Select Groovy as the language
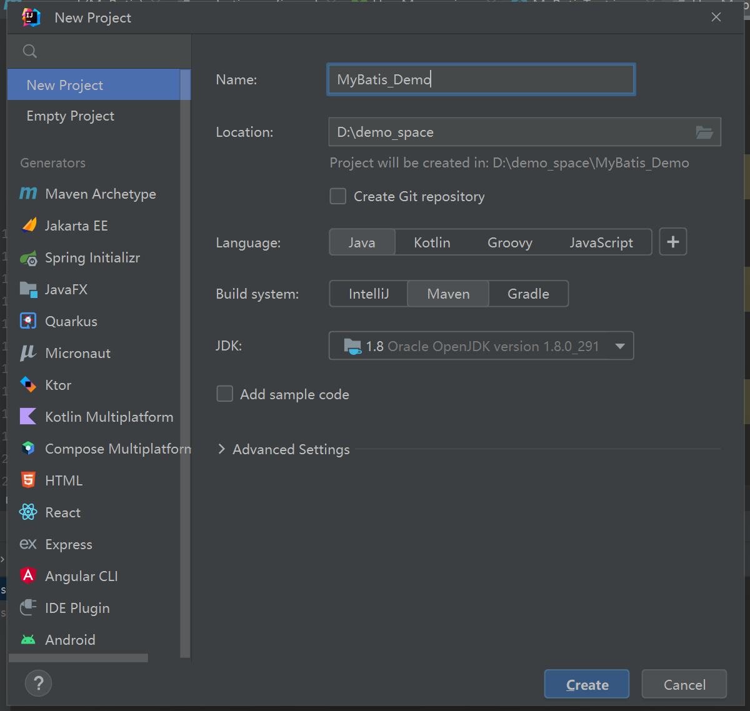Image resolution: width=750 pixels, height=711 pixels. point(510,242)
